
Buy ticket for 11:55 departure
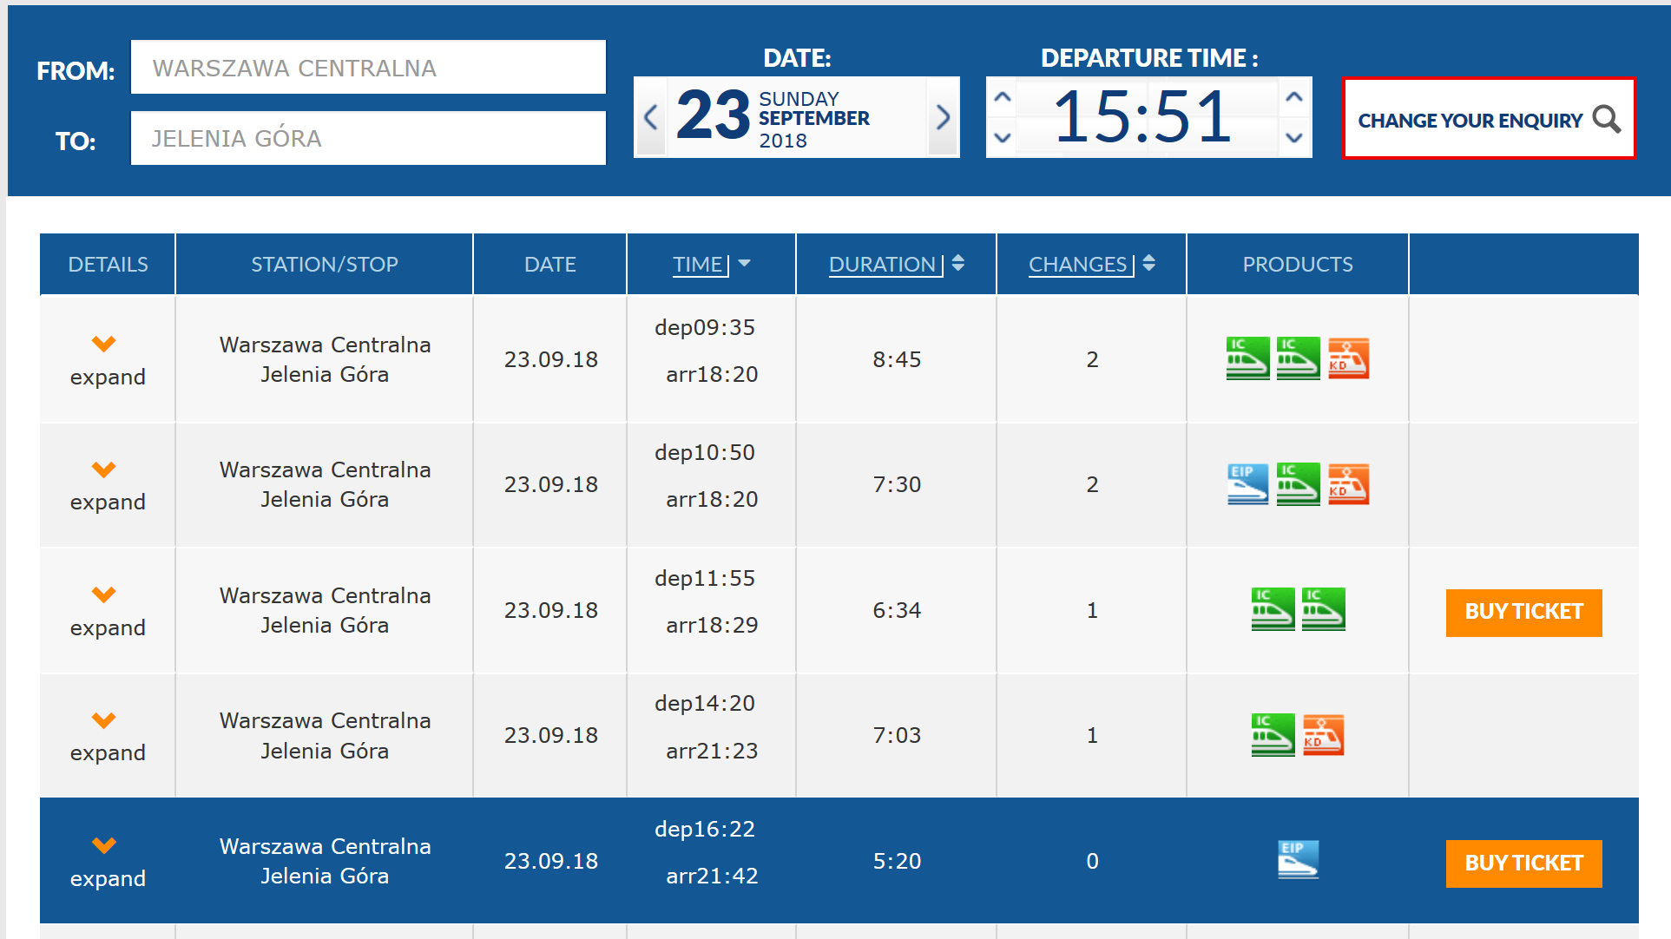1523,612
